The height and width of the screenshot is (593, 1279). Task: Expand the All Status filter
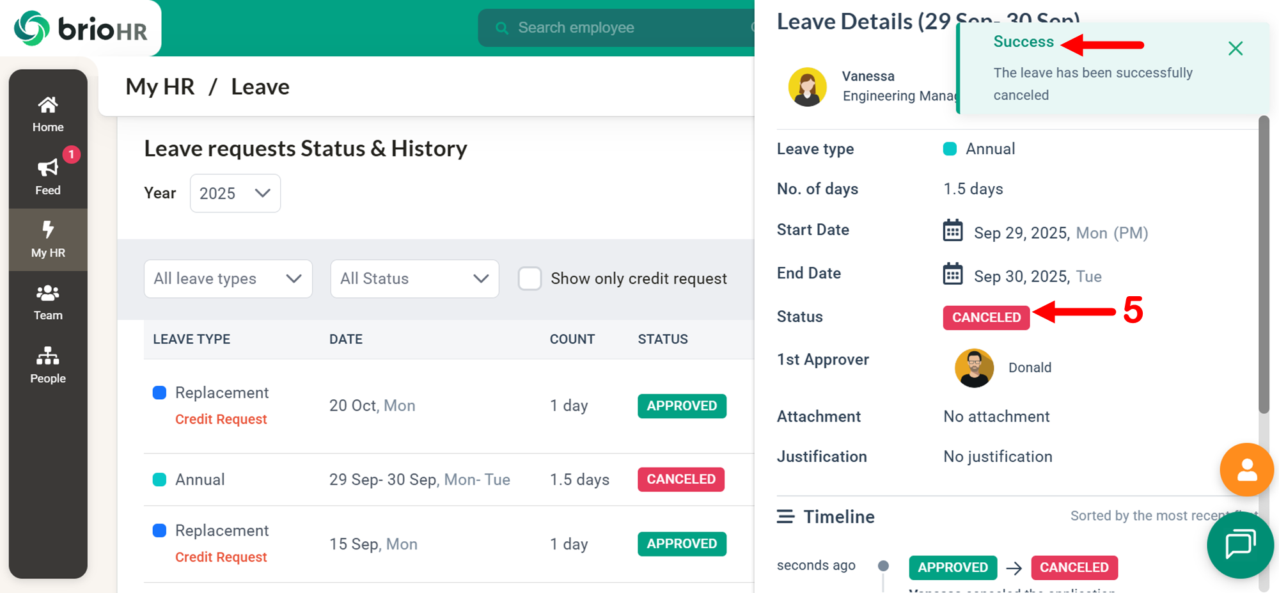[x=414, y=279]
